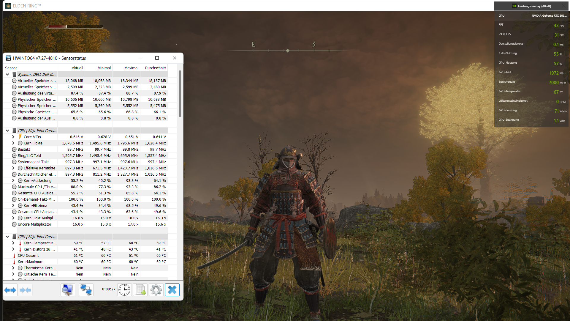Open HWiNFO sensor settings gear
The image size is (570, 321).
click(x=156, y=290)
